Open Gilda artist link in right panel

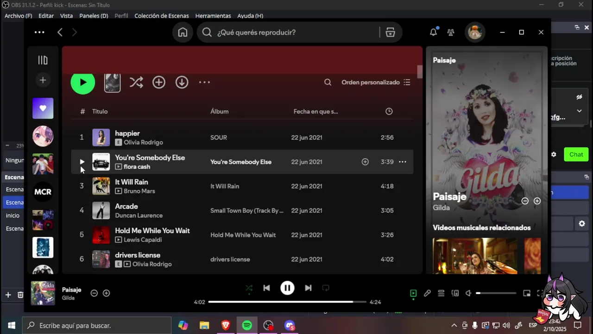(441, 208)
